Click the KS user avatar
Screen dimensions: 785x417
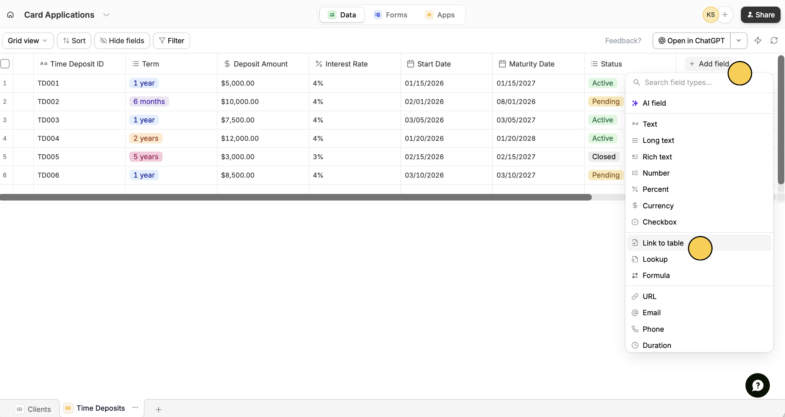pos(710,15)
